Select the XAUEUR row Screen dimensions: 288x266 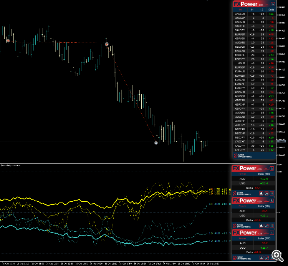point(254,14)
